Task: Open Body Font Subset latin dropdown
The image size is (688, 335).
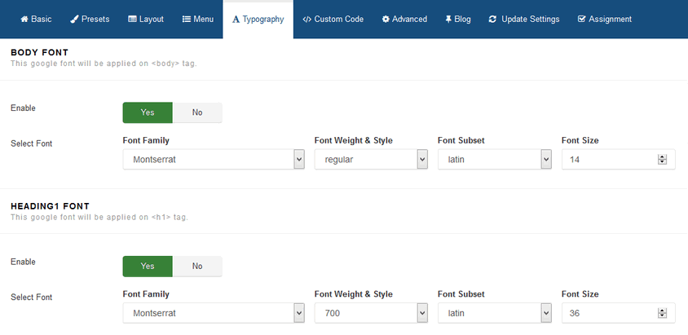Action: (495, 160)
